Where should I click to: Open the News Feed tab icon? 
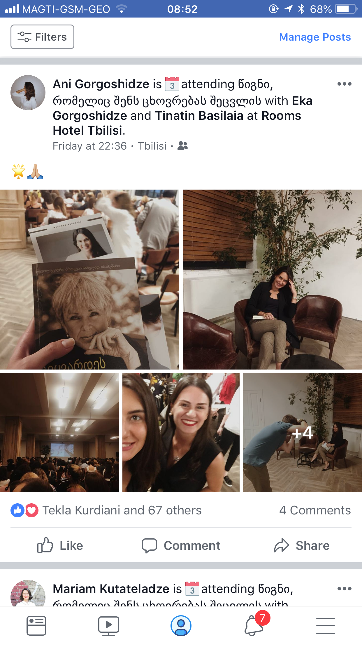click(x=36, y=626)
